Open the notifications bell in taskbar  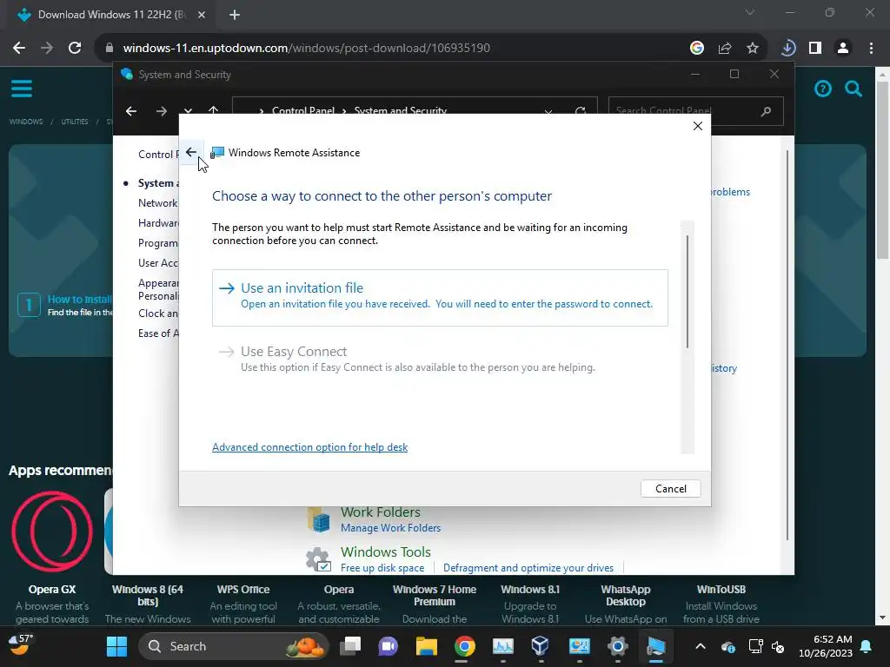(867, 646)
